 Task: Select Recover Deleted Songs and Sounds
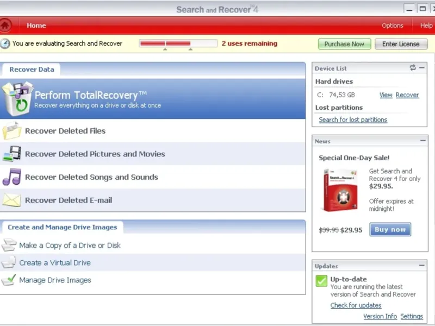pyautogui.click(x=153, y=177)
